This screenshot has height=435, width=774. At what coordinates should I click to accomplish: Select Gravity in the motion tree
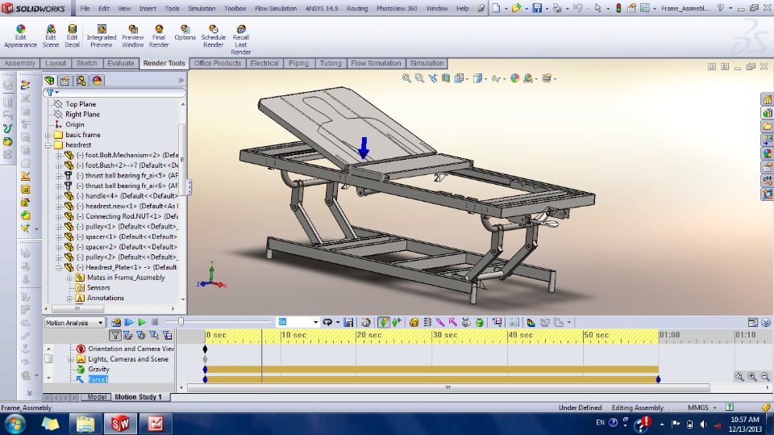point(98,370)
